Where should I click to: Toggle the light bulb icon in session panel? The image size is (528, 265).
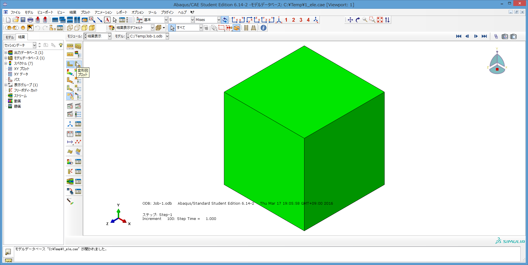[61, 45]
